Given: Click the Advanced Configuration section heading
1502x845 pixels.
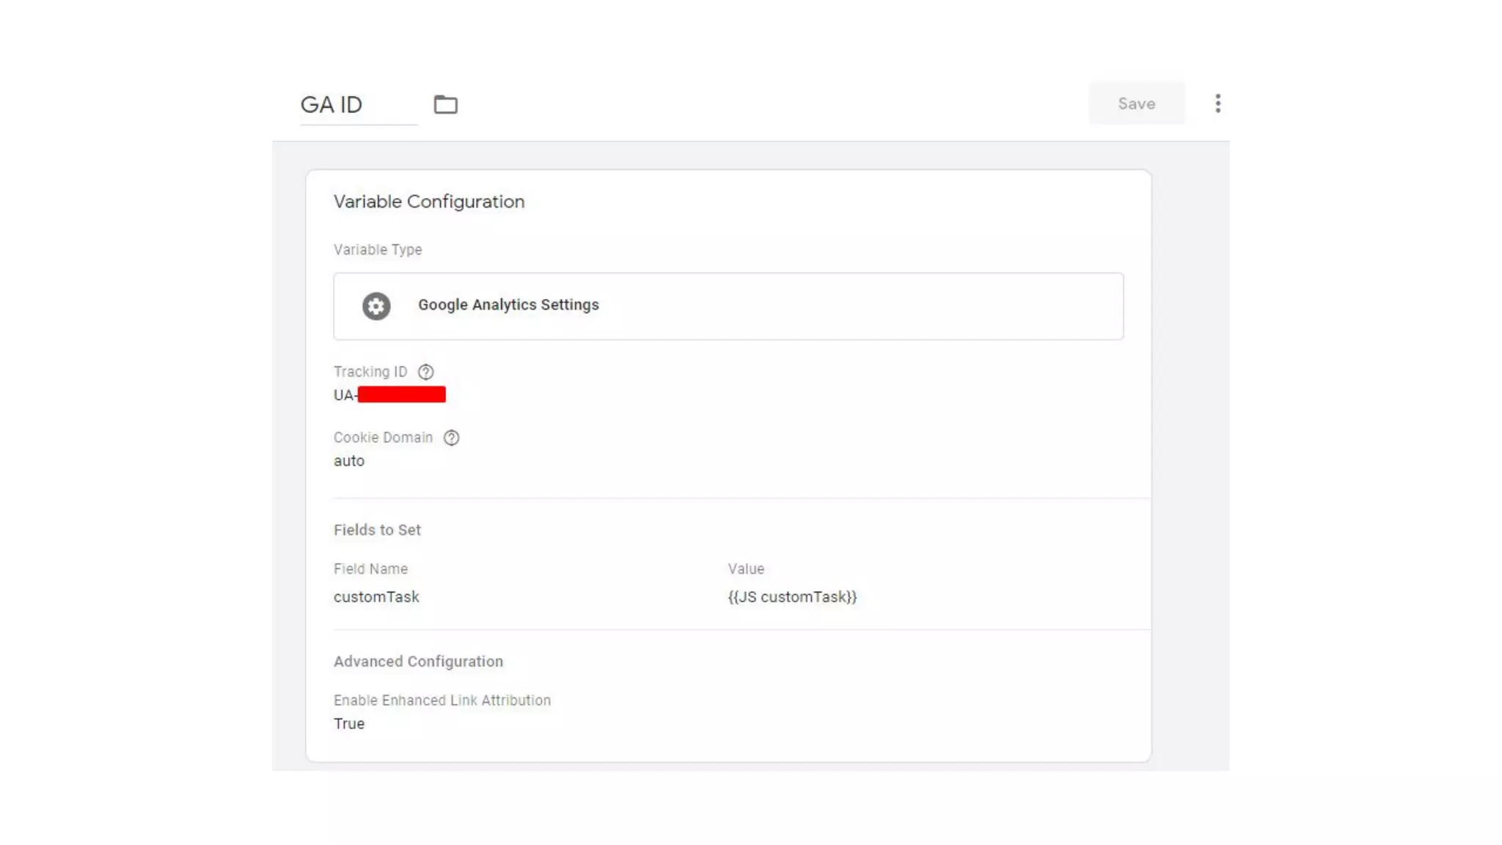Looking at the screenshot, I should (418, 662).
